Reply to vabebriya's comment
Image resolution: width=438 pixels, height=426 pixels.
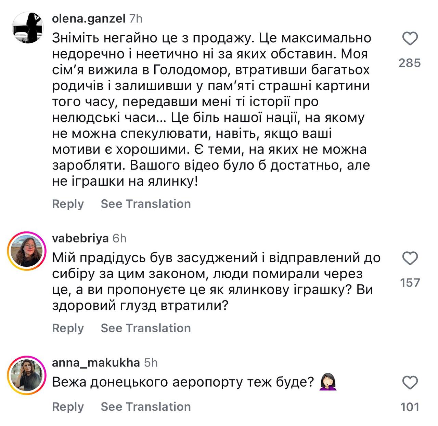tap(68, 328)
